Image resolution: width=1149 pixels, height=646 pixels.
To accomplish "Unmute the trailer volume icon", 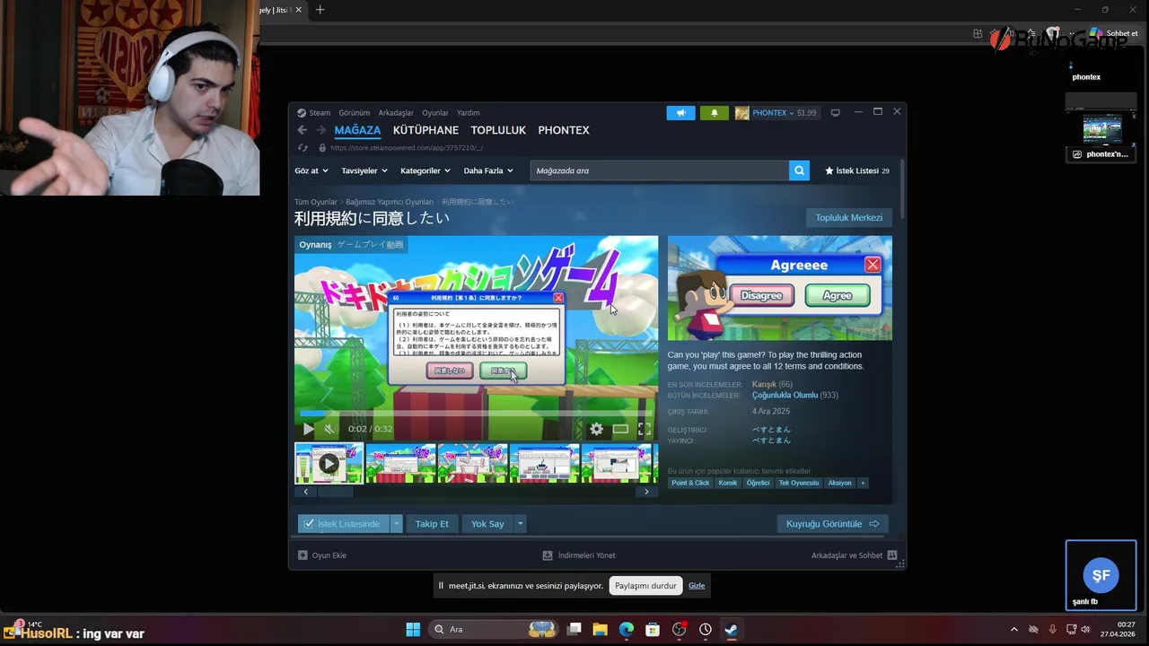I will 329,429.
